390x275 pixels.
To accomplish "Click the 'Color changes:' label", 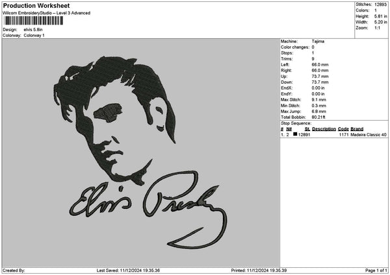I will [295, 47].
